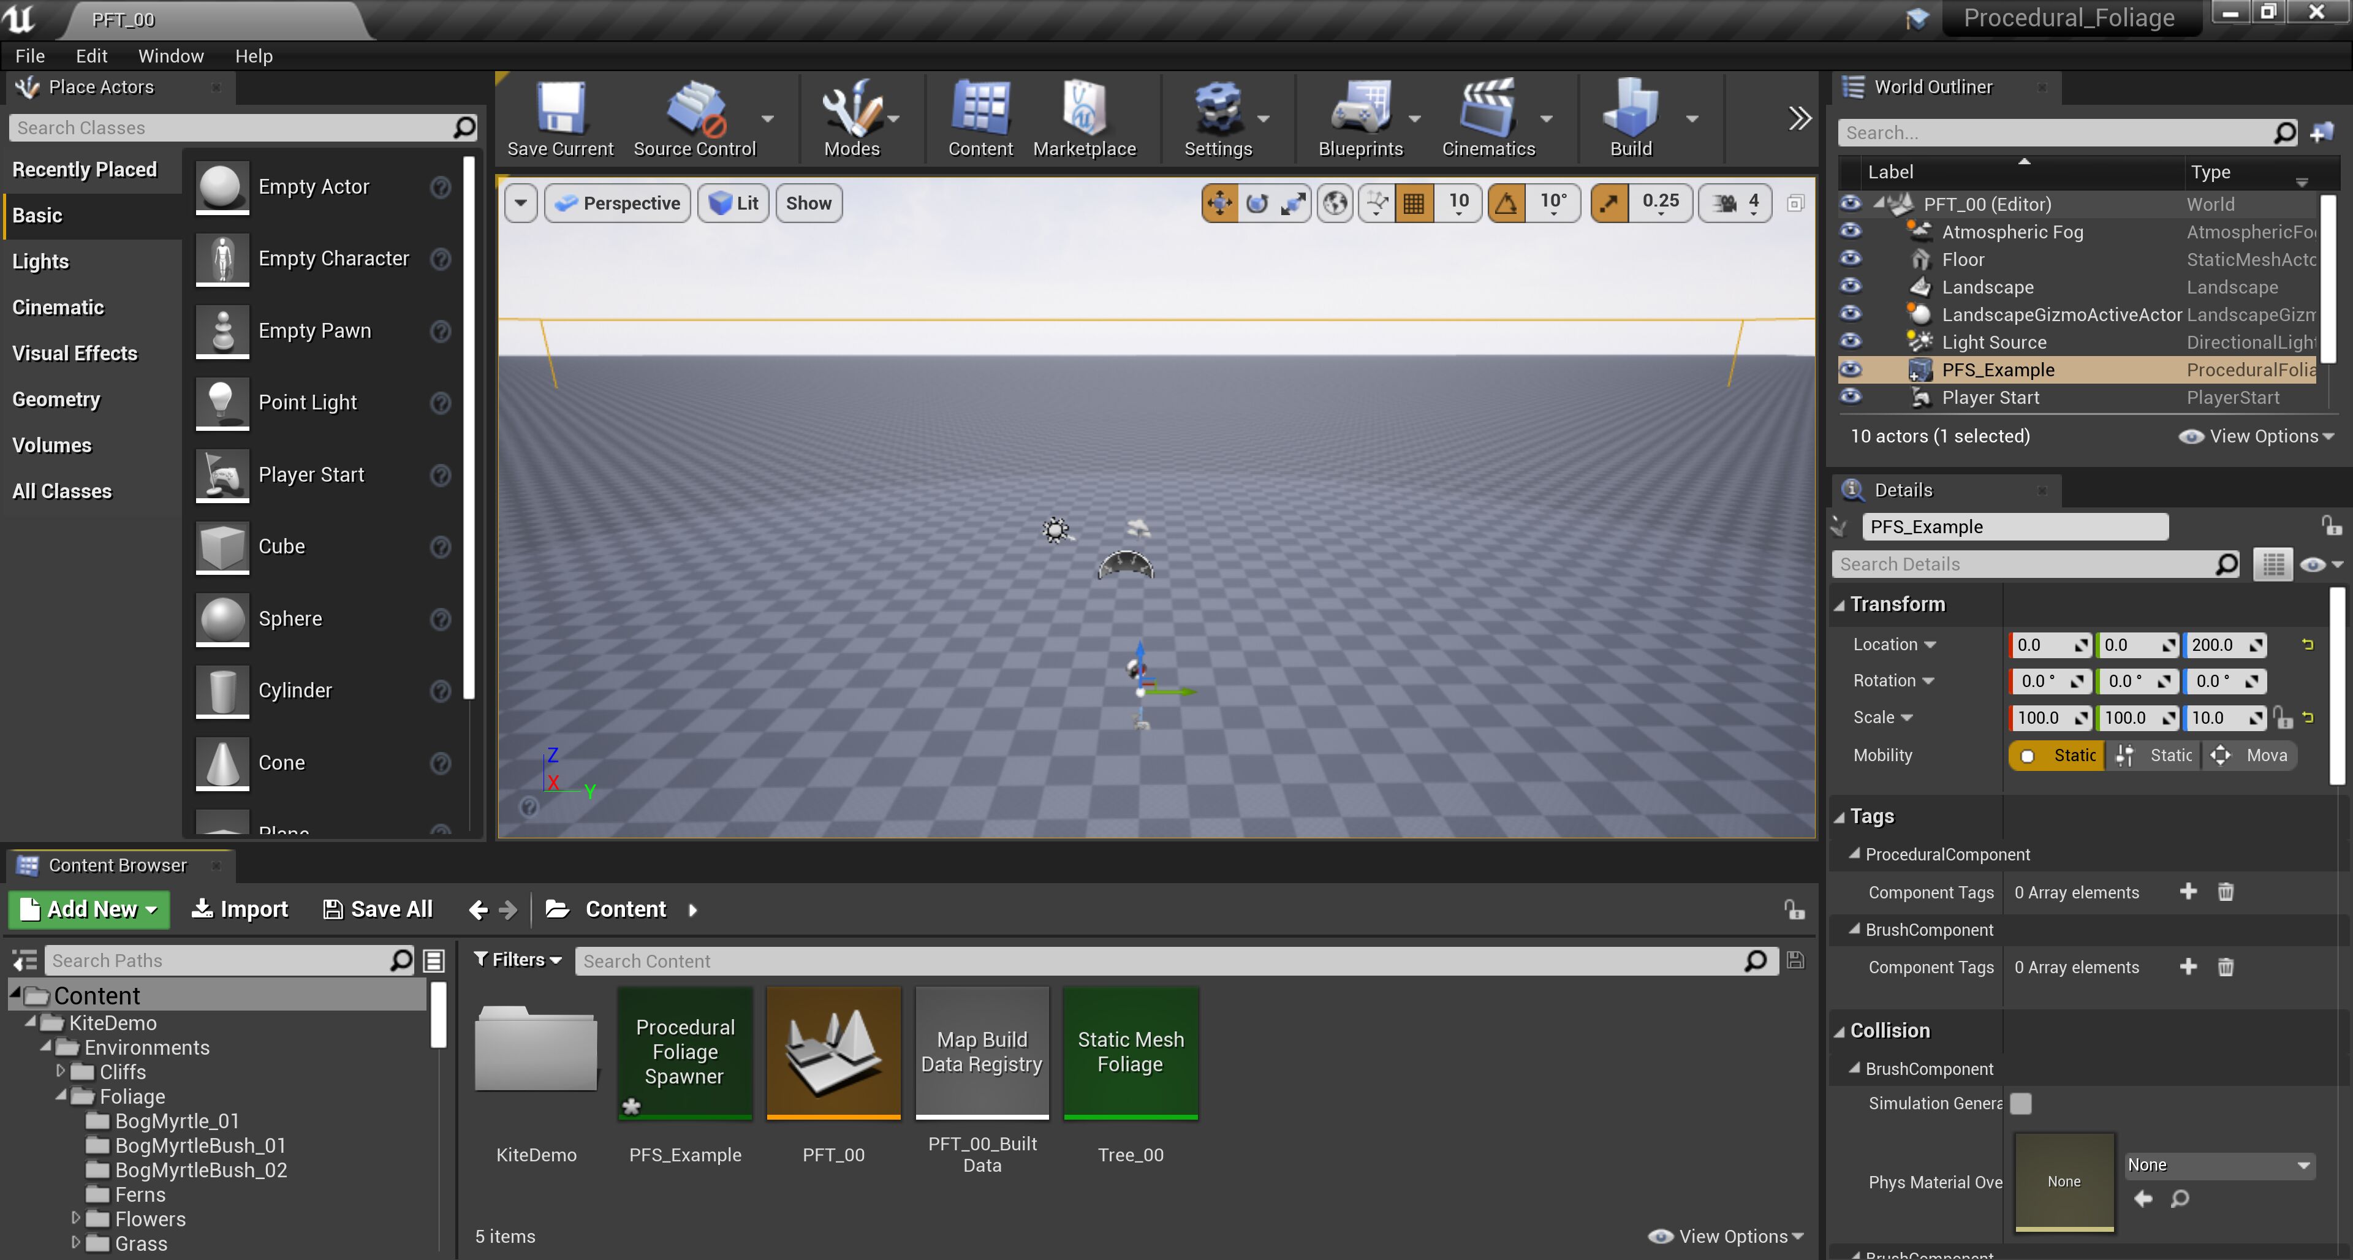Select the rotate transform gizmo tool

(x=1257, y=203)
